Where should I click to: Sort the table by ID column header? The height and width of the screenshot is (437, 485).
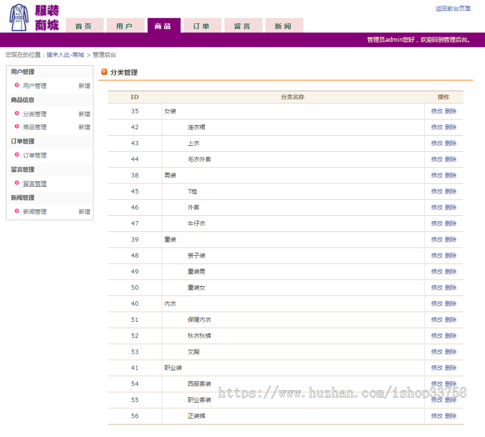click(134, 97)
